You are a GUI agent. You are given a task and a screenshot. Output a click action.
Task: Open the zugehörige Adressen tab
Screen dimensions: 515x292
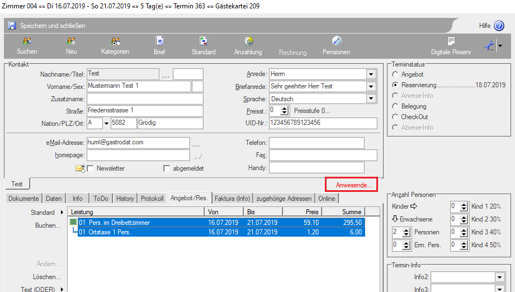click(x=284, y=199)
